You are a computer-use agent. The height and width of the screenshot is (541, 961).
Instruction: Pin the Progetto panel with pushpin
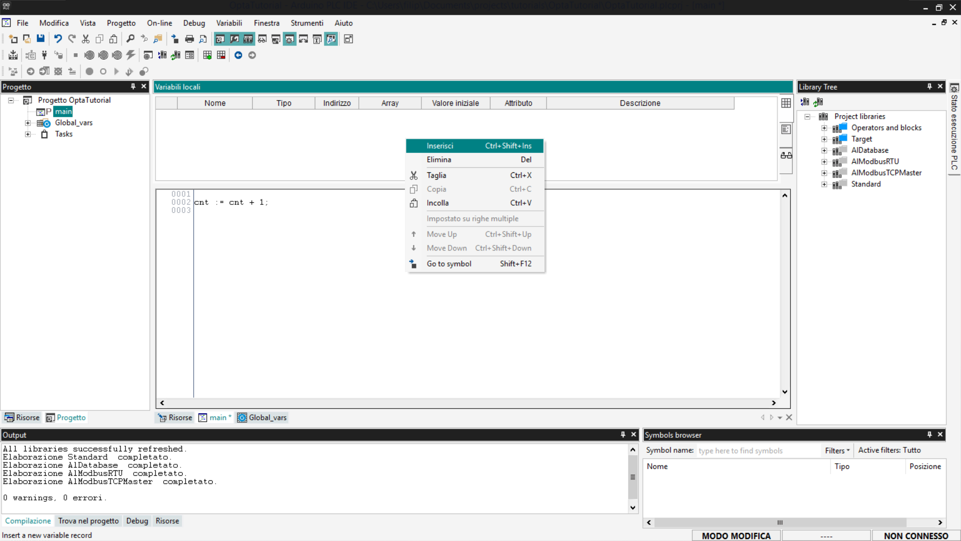(133, 86)
